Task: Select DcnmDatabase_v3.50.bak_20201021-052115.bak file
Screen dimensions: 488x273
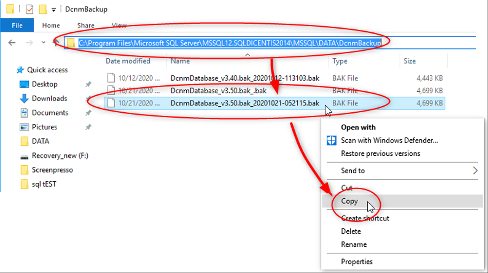Action: [x=245, y=103]
